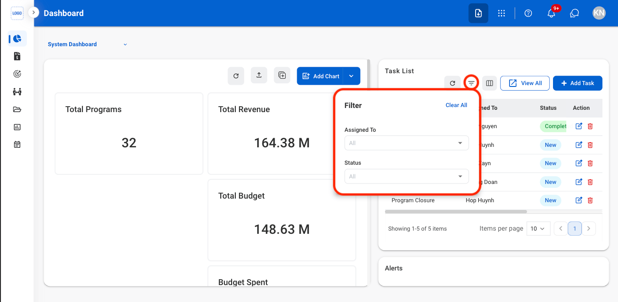Open the apps grid menu

point(501,13)
